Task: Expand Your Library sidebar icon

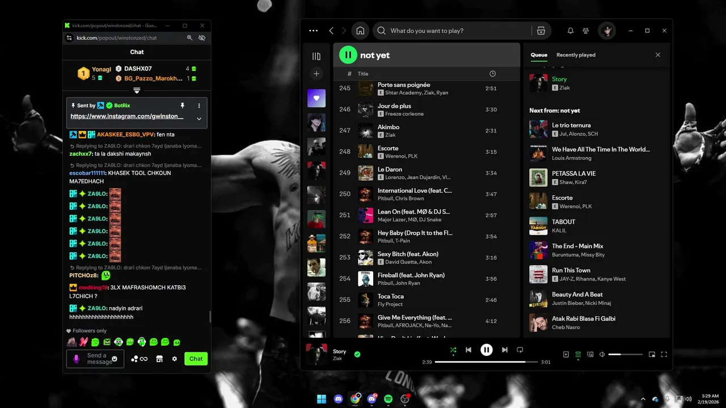Action: click(x=316, y=56)
